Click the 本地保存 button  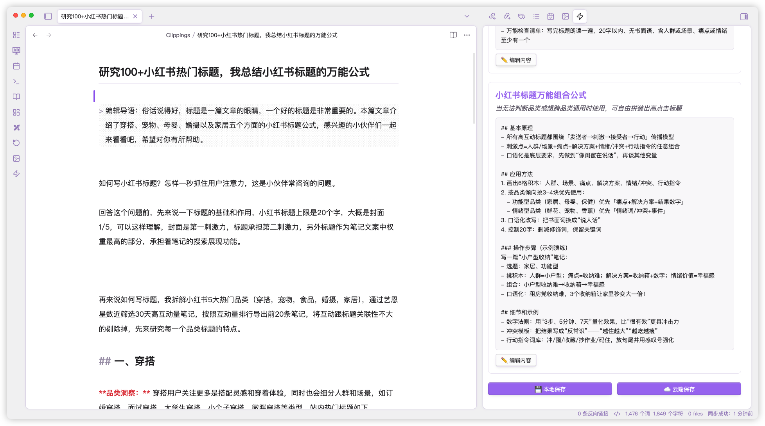tap(550, 389)
